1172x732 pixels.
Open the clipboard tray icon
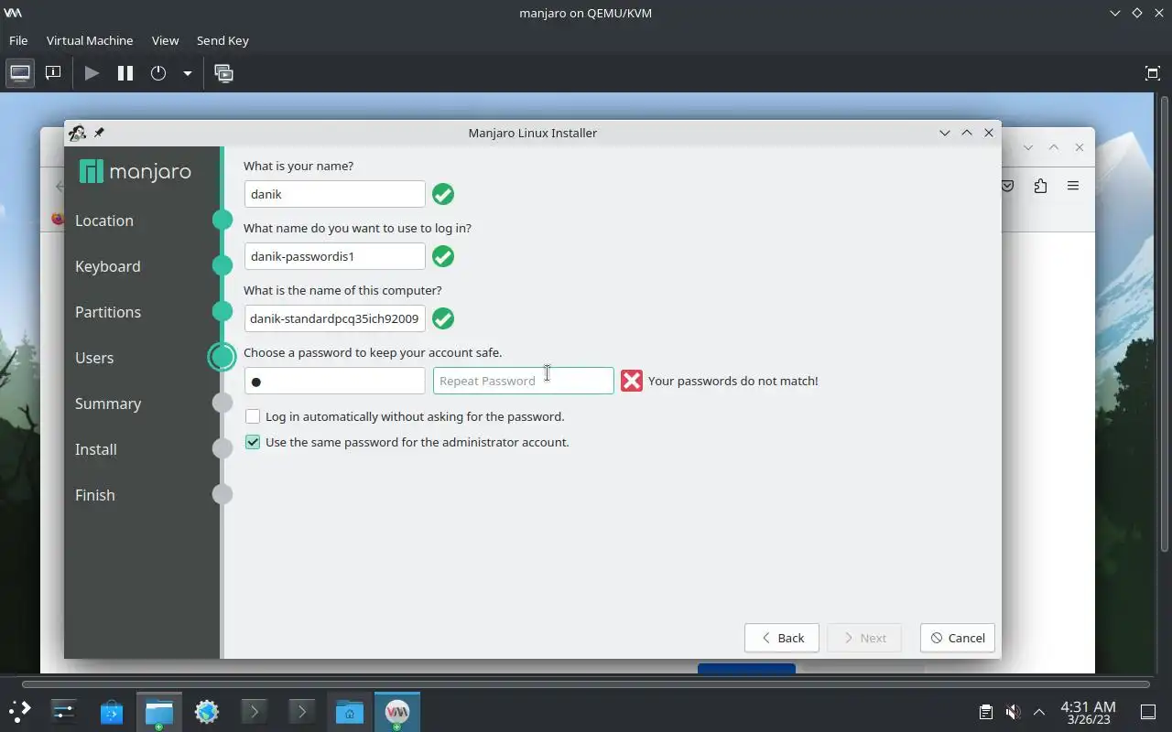pyautogui.click(x=985, y=712)
